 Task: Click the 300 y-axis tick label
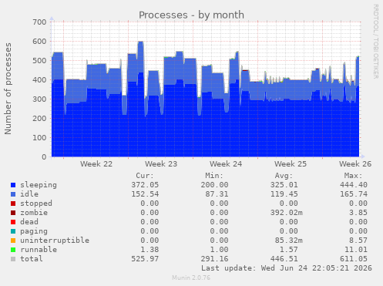[39, 99]
